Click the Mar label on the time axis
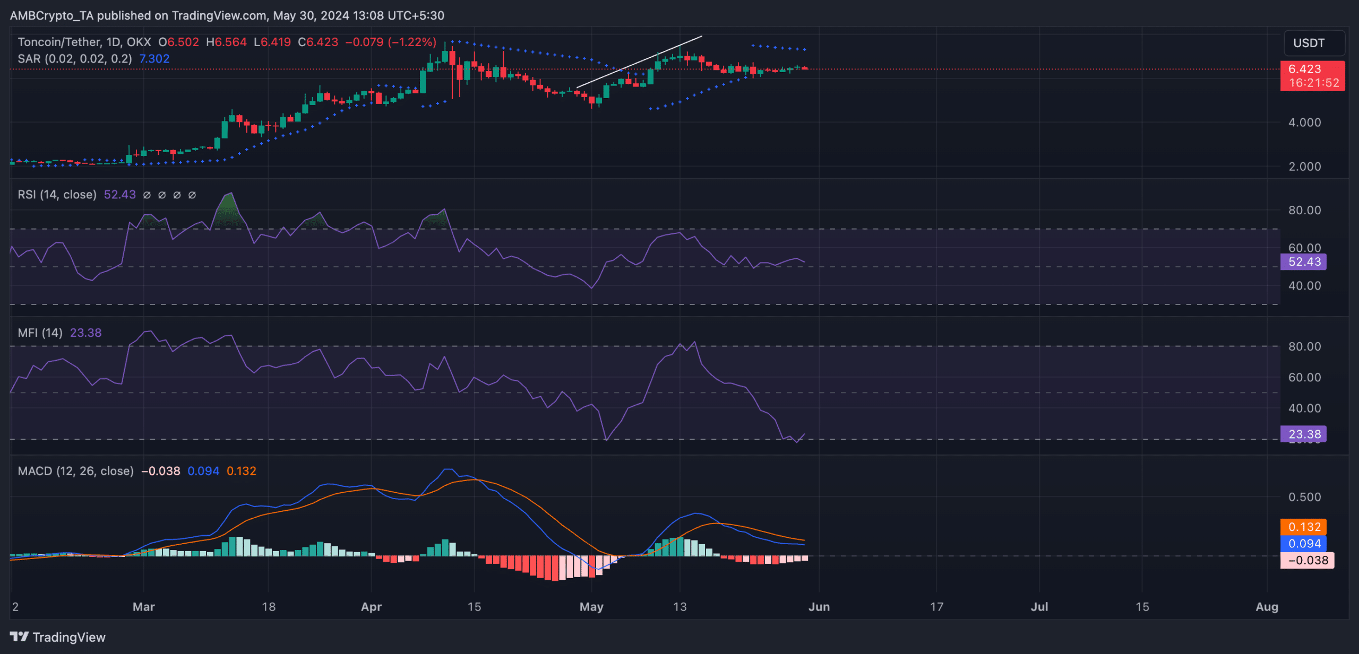Viewport: 1359px width, 654px height. click(144, 607)
